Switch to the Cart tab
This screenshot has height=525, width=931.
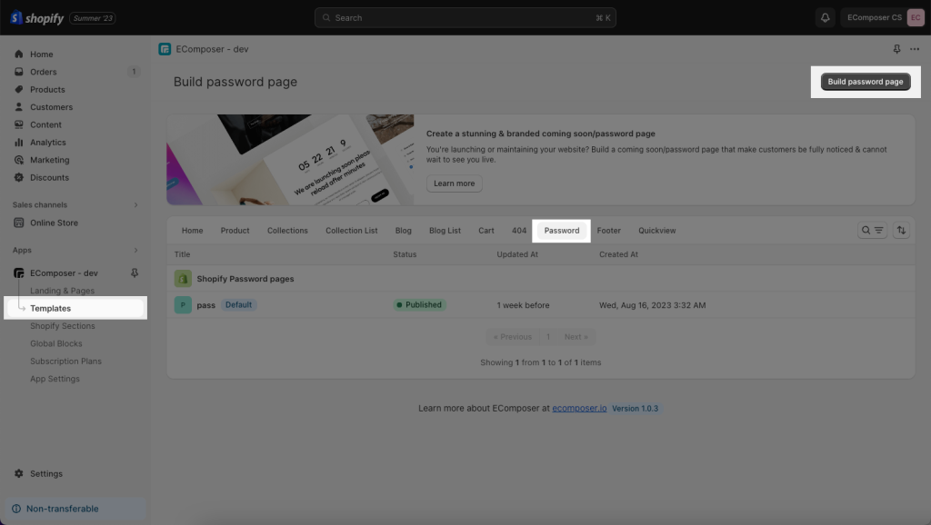point(486,231)
